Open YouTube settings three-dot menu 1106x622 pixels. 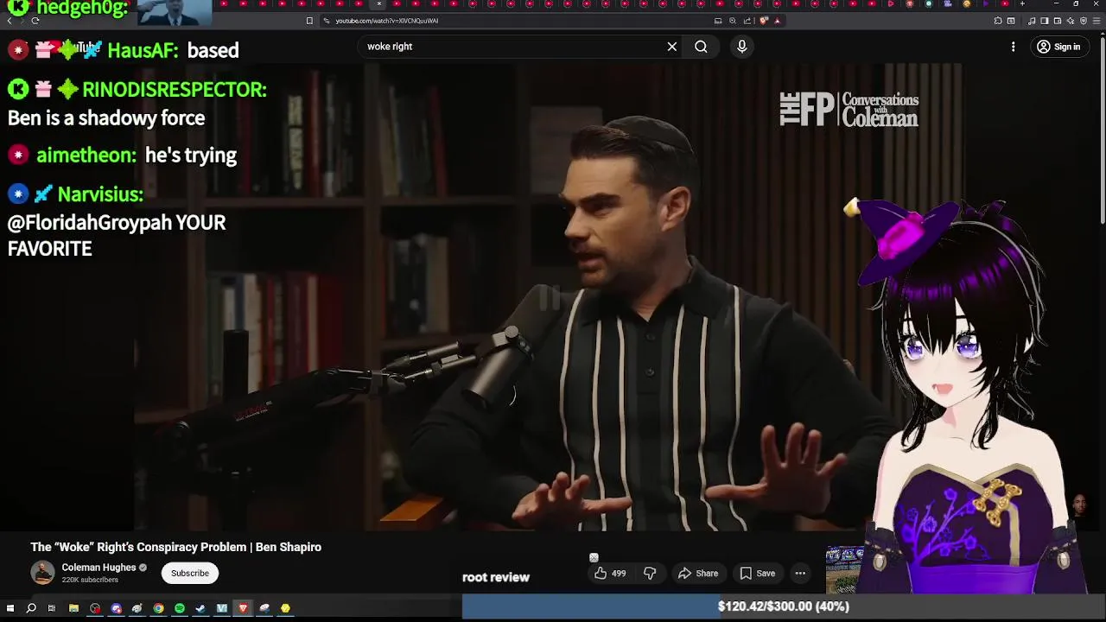coord(1013,47)
